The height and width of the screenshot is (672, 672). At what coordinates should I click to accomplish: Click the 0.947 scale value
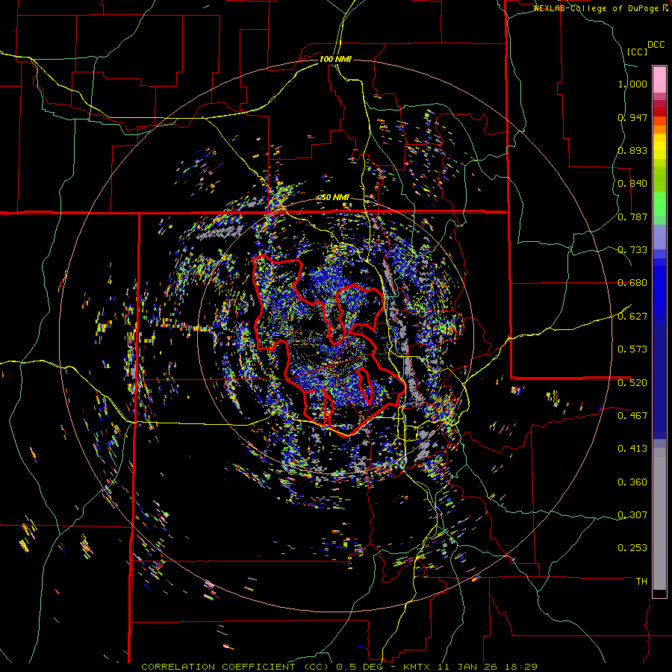click(x=632, y=117)
